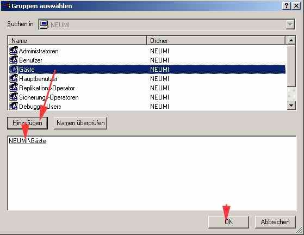Click the Gäste group icon

coord(14,70)
